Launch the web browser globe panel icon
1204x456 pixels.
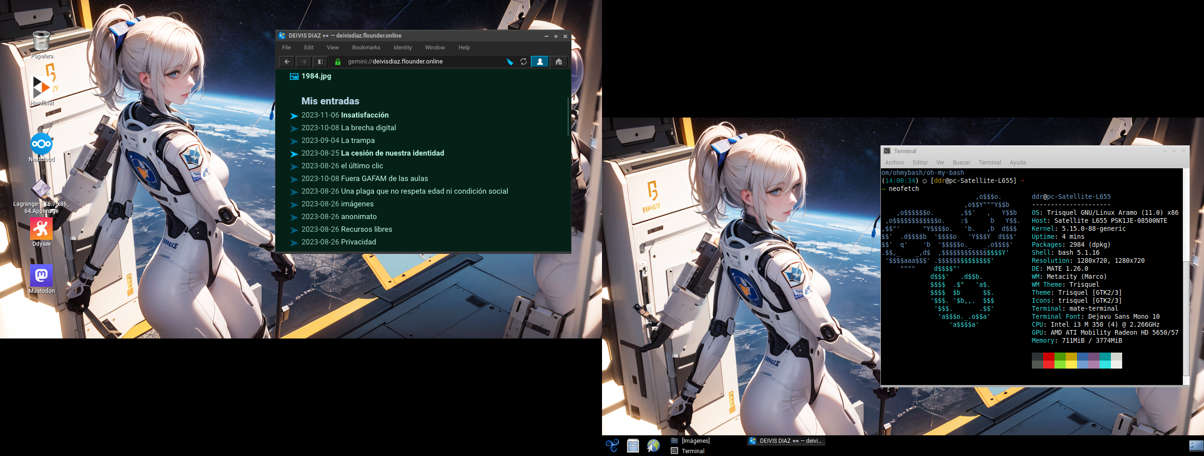pyautogui.click(x=653, y=445)
